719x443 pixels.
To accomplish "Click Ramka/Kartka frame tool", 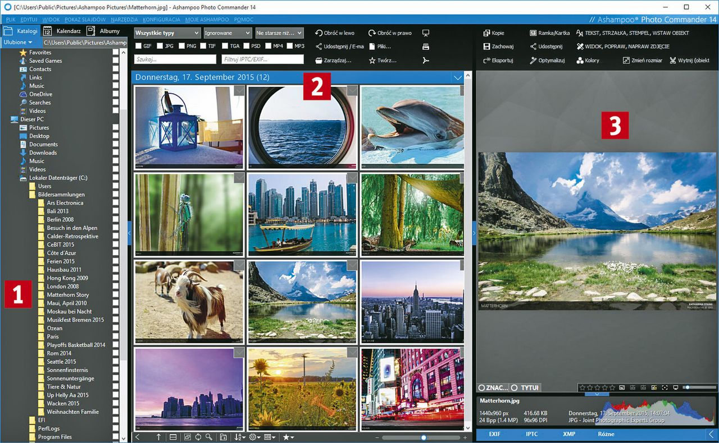I will pos(549,33).
